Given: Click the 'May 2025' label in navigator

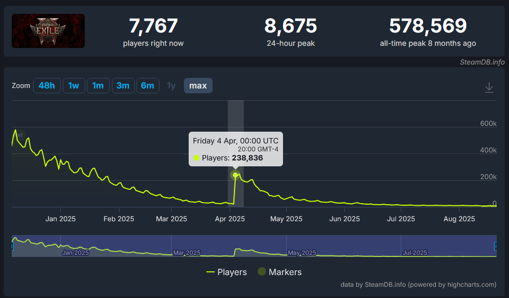Looking at the screenshot, I should pyautogui.click(x=302, y=253).
